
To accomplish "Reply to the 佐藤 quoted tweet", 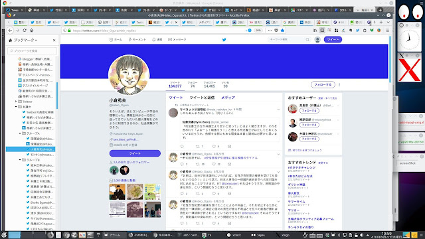I will pos(182,146).
